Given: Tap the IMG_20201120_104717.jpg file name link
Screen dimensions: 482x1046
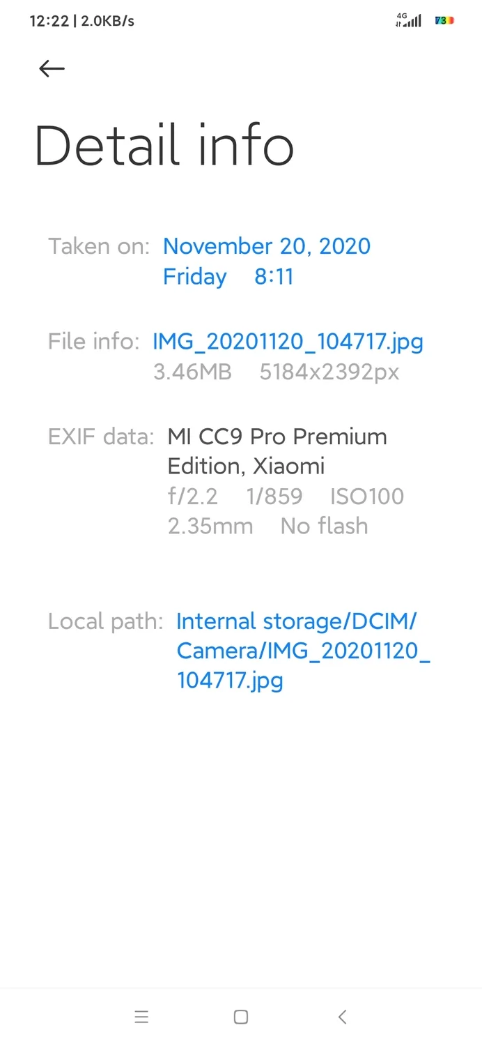Looking at the screenshot, I should [x=288, y=342].
